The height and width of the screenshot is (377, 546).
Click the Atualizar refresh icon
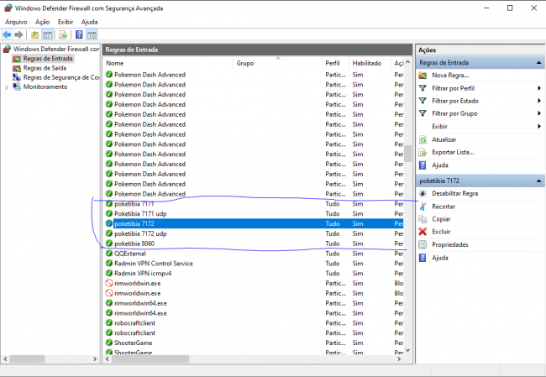(423, 139)
